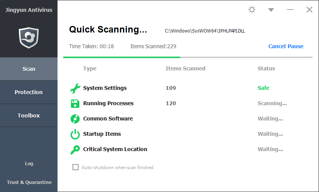The height and width of the screenshot is (192, 319).
Task: Click the Common Software disc icon
Action: click(x=75, y=119)
